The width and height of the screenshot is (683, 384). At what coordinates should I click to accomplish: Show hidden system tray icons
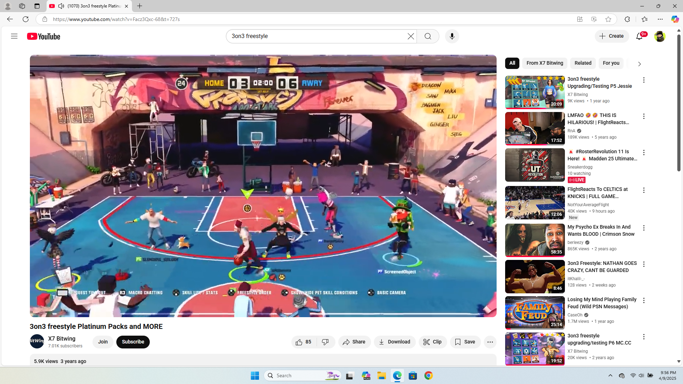(610, 375)
